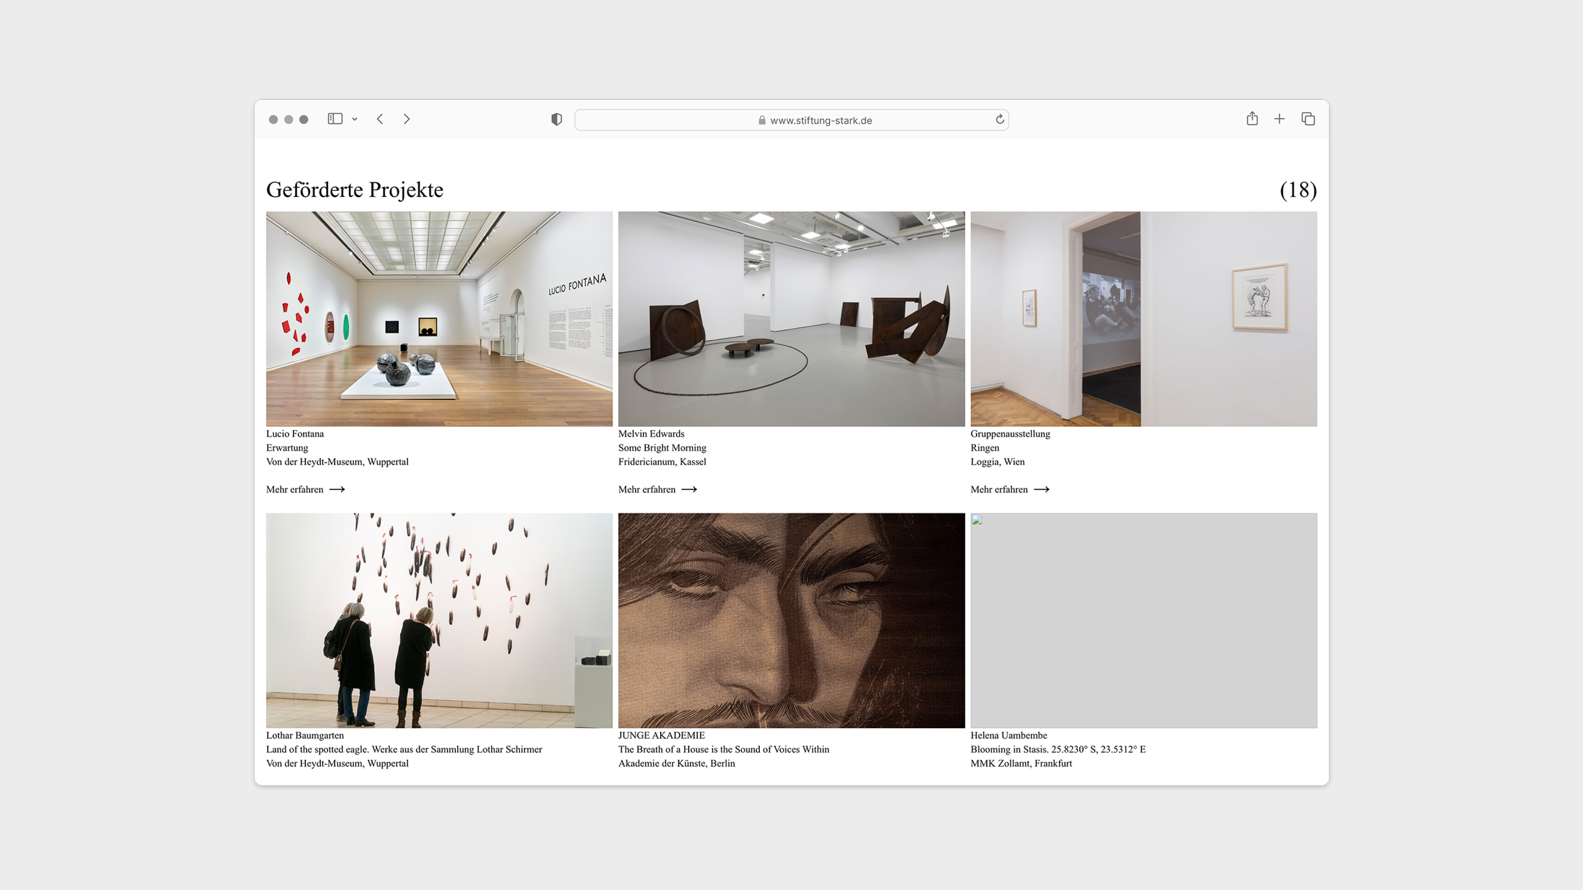Image resolution: width=1583 pixels, height=890 pixels.
Task: Click the Land of the spotted eagle title
Action: coord(404,749)
